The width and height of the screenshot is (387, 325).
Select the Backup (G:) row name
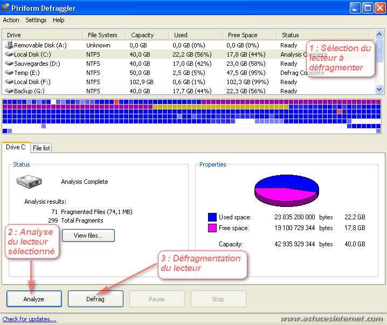[29, 91]
